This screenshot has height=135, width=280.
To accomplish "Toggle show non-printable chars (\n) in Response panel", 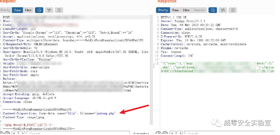I will (x=223, y=10).
